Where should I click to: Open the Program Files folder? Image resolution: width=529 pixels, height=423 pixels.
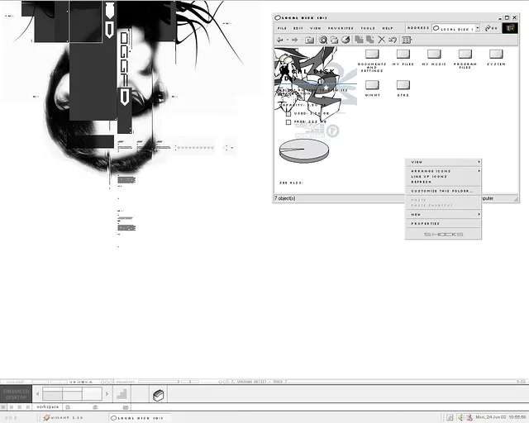point(465,55)
